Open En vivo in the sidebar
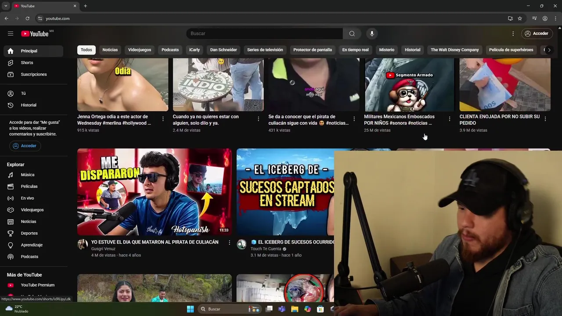Screen dimensions: 562x316 [x=33, y=198]
